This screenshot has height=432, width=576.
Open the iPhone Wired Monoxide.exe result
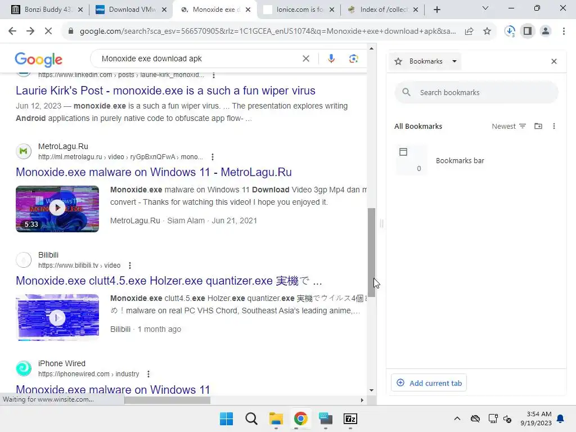click(x=112, y=389)
